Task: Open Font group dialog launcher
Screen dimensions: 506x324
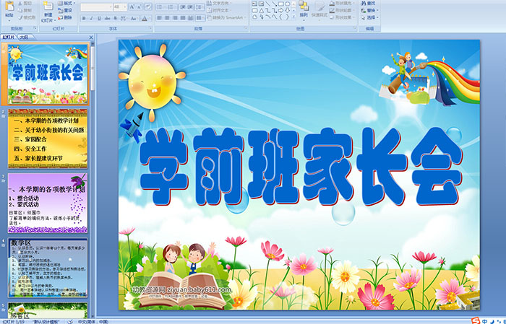Action: 150,29
